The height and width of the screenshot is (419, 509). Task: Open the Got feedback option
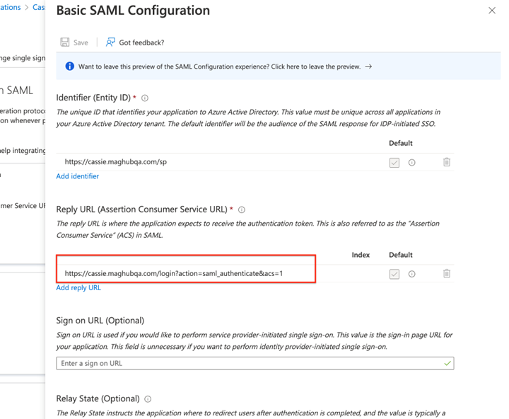(134, 42)
